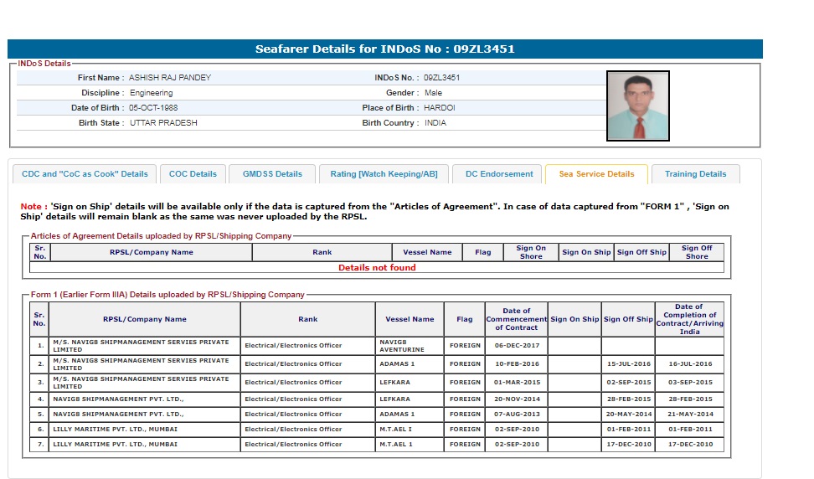Click the completion date 21-MAY-2014 cell
This screenshot has height=479, width=814.
pos(688,414)
